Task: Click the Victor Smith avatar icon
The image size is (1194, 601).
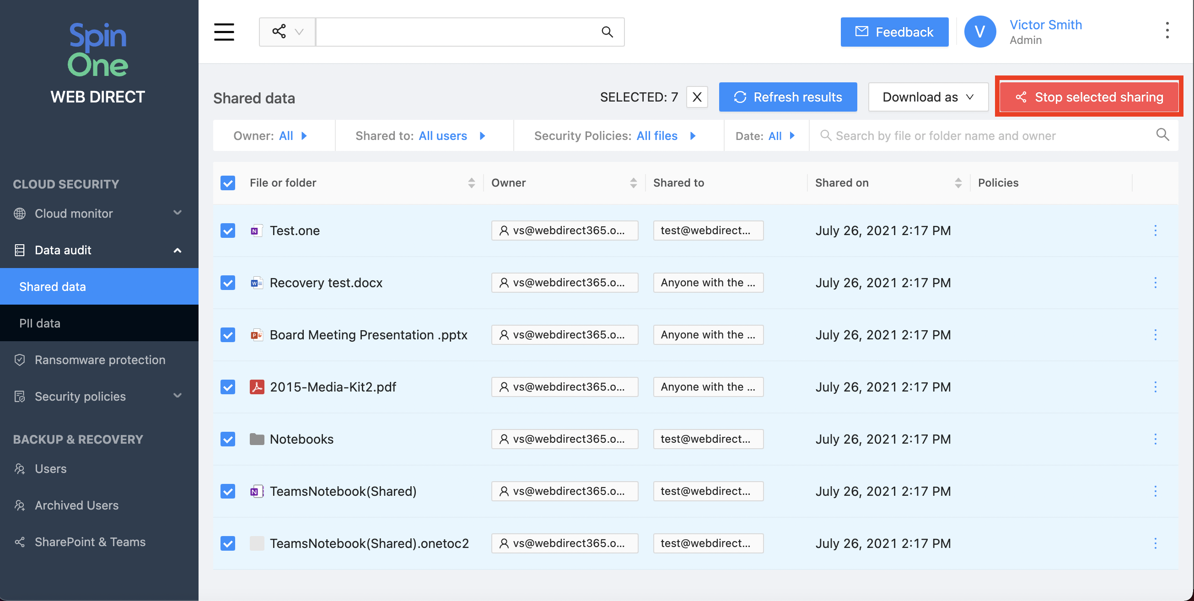Action: coord(979,32)
